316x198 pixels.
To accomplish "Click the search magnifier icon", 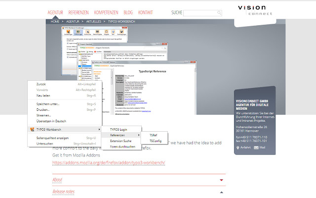I will point(219,13).
